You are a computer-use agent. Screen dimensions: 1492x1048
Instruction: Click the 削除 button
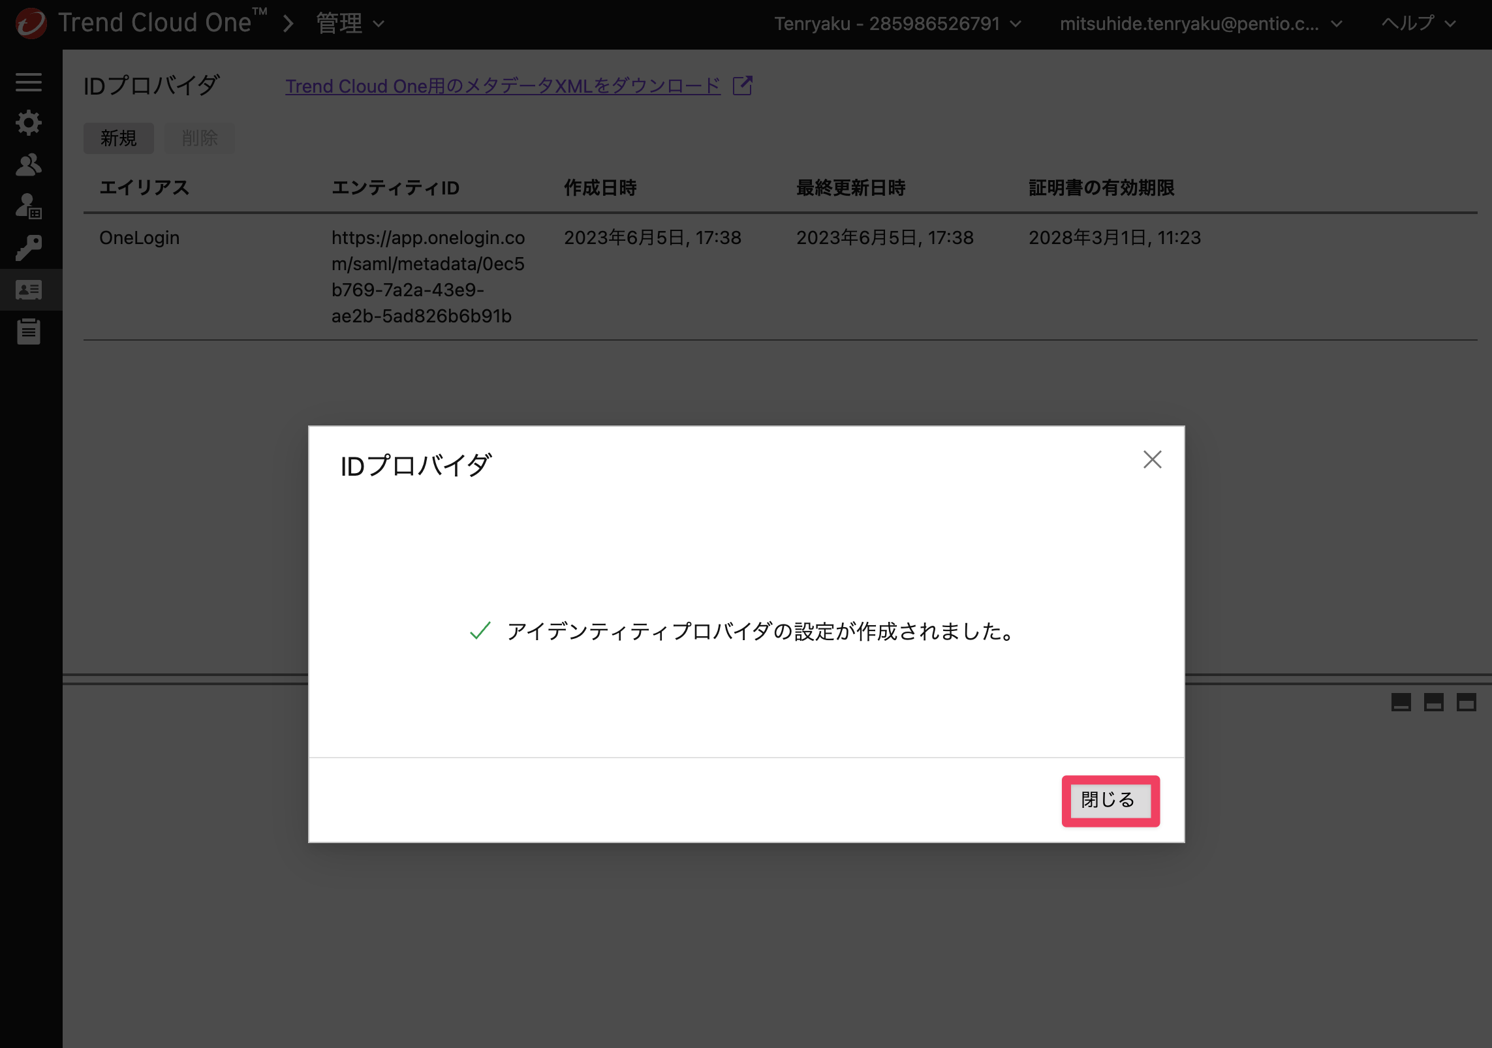pyautogui.click(x=200, y=138)
